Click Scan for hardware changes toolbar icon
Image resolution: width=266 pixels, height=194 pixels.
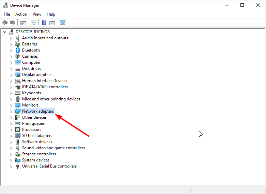click(63, 22)
